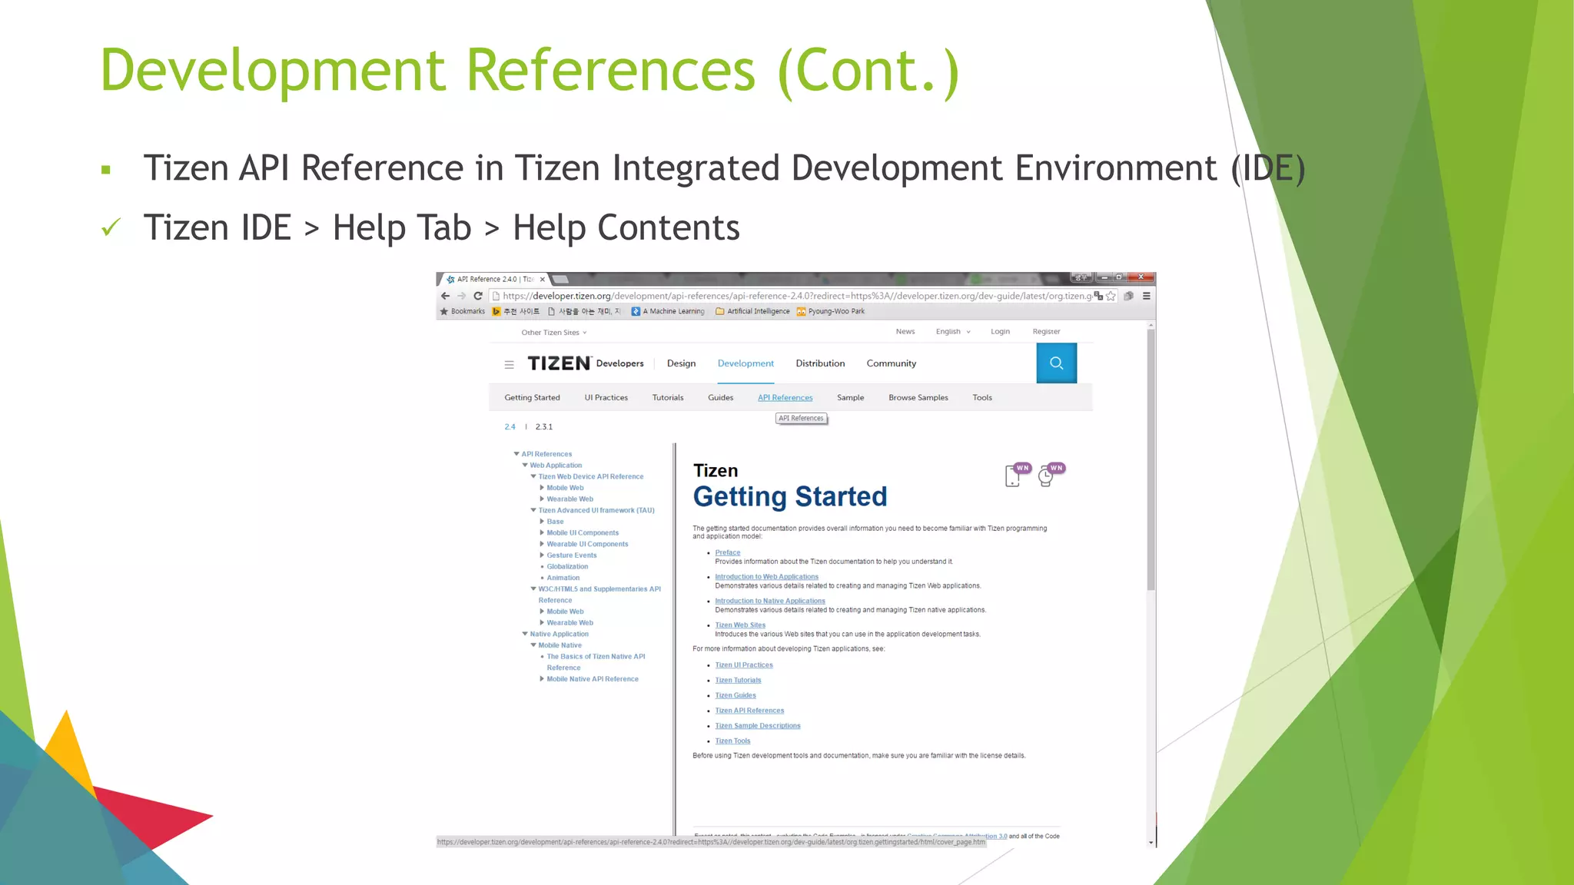This screenshot has height=885, width=1574.
Task: Open the Getting Started submenu tab
Action: click(532, 397)
